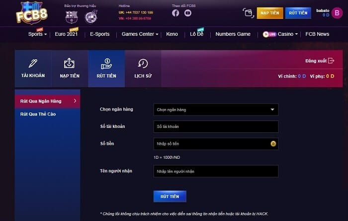The width and height of the screenshot is (348, 221).
Task: Open the Nạp Tiền tab with upload icon
Action: pyautogui.click(x=70, y=68)
